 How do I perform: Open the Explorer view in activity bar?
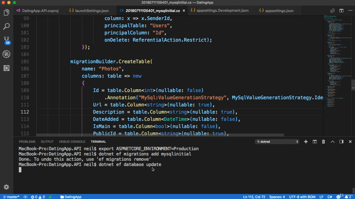click(x=6, y=13)
